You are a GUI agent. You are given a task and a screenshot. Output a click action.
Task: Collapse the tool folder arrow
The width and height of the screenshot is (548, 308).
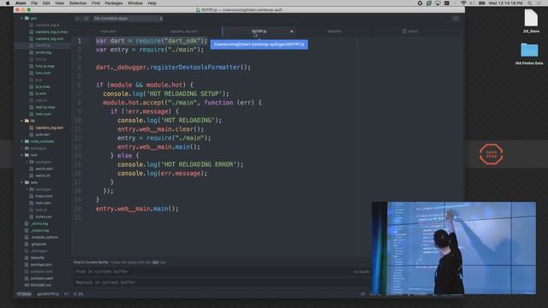coord(21,155)
